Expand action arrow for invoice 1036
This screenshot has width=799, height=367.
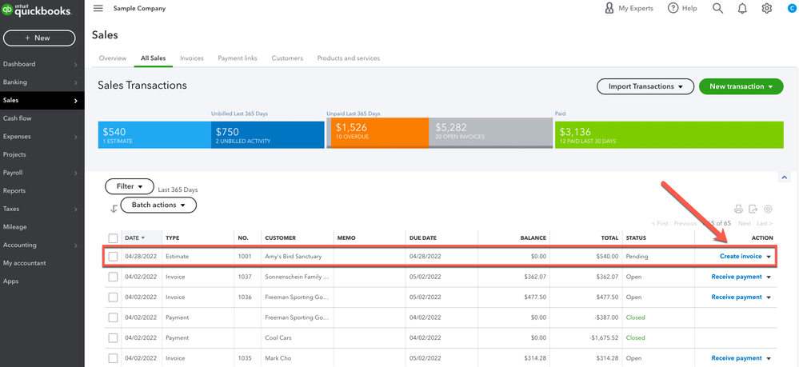pos(769,297)
